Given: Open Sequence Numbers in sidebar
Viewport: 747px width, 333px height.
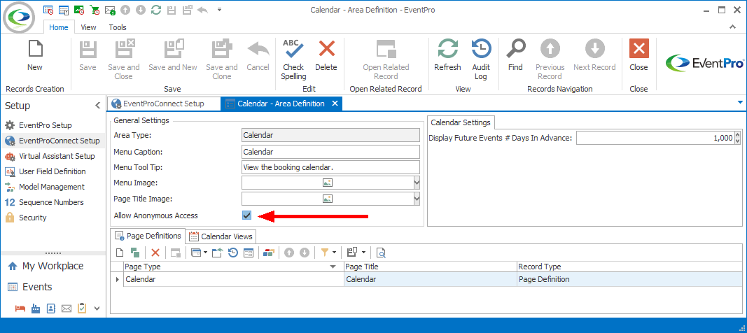Looking at the screenshot, I should 51,202.
